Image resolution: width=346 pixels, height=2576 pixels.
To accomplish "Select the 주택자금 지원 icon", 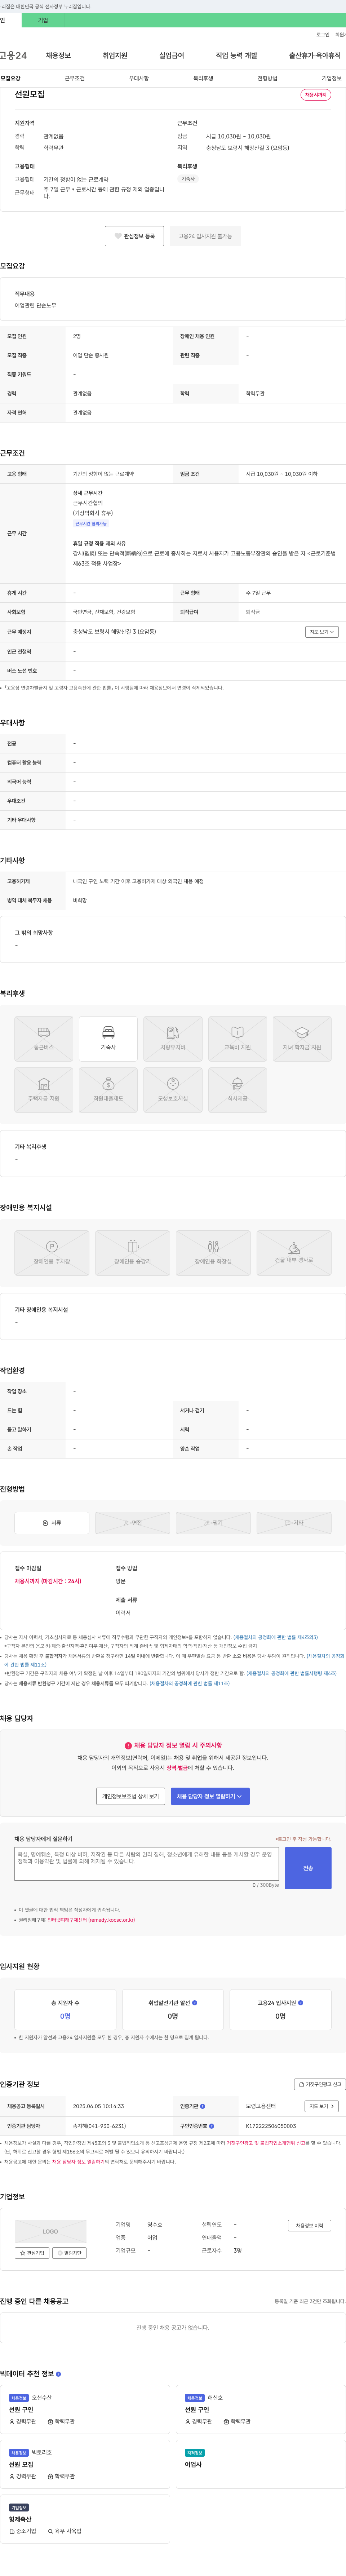I will coord(44,1090).
